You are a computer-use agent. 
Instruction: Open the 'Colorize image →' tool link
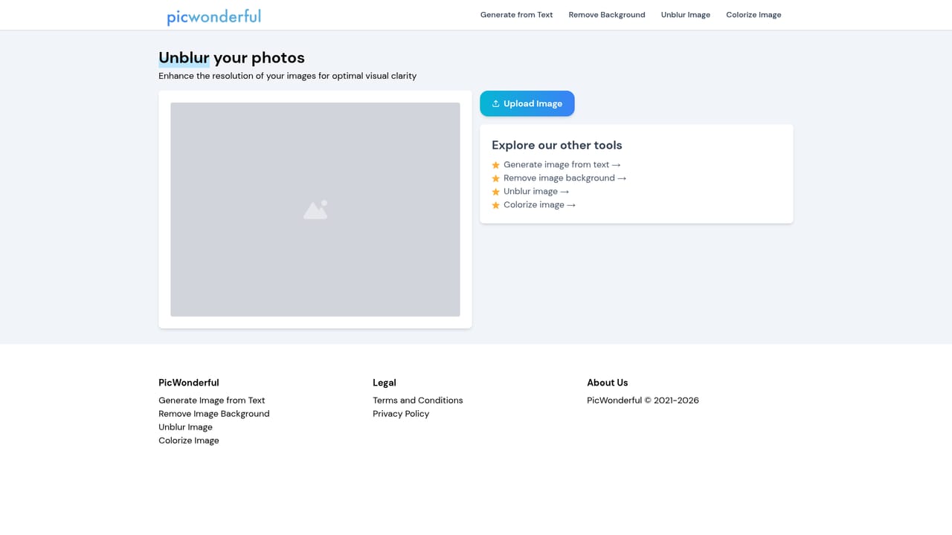click(x=540, y=205)
